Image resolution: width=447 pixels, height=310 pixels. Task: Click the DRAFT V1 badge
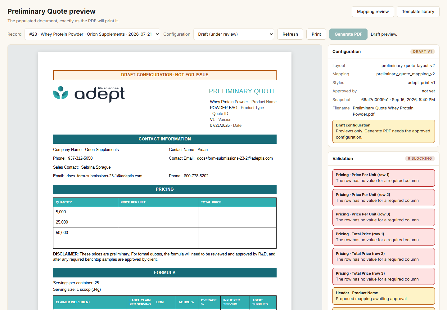click(x=422, y=52)
